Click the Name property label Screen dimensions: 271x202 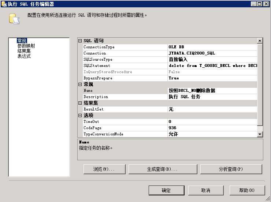coord(88,90)
